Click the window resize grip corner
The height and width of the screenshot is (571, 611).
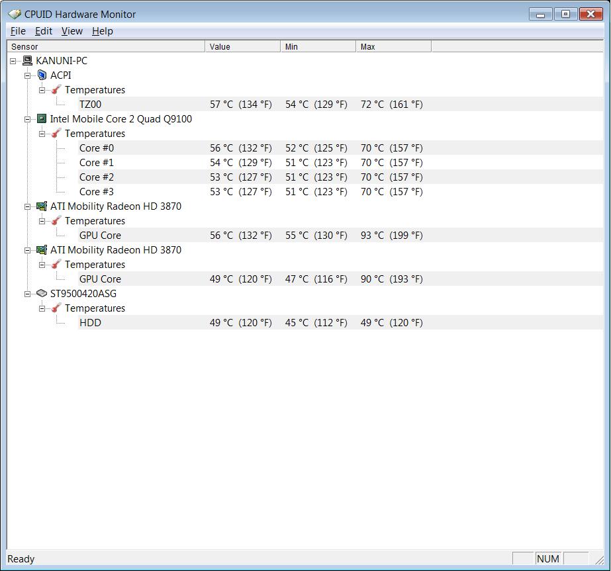(x=599, y=560)
